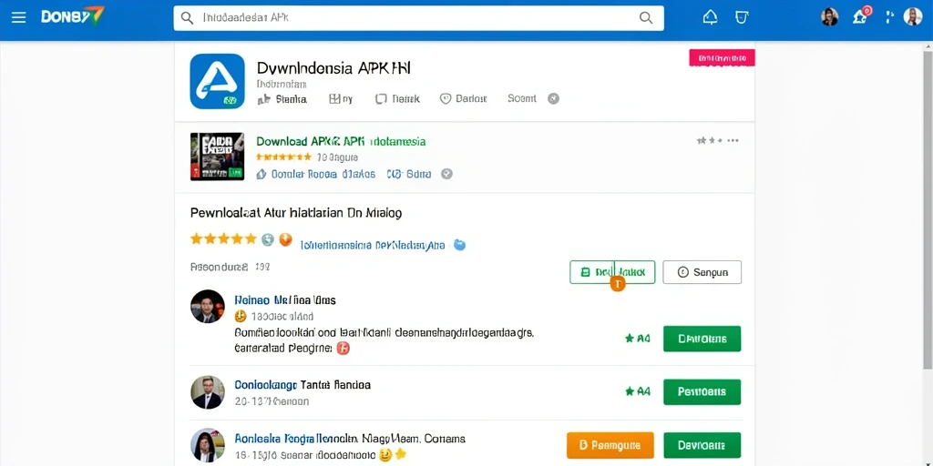Viewport: 933px width, 466px height.
Task: Open the blue Conloolange name link
Action: point(264,385)
